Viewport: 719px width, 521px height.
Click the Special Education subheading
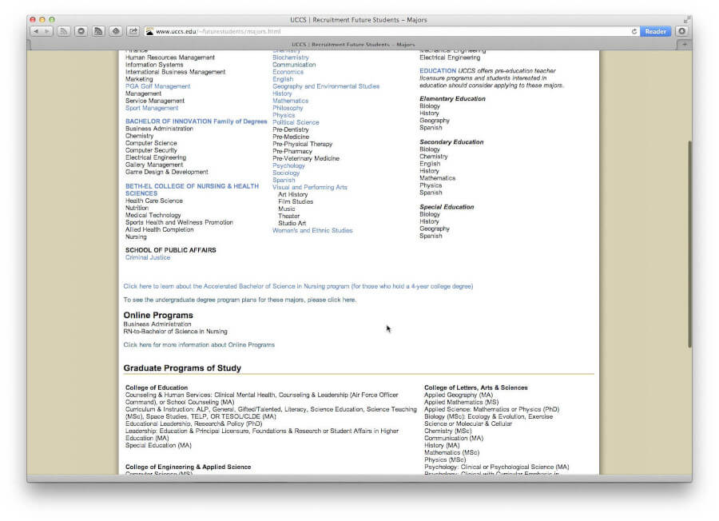[x=447, y=207]
